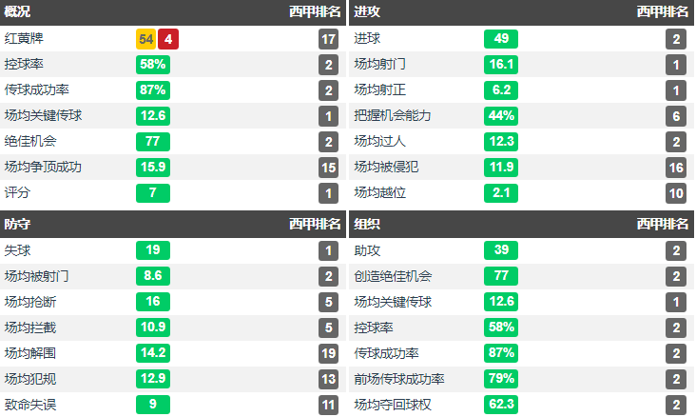
Task: Click the 致命失误 stat label
Action: point(30,405)
